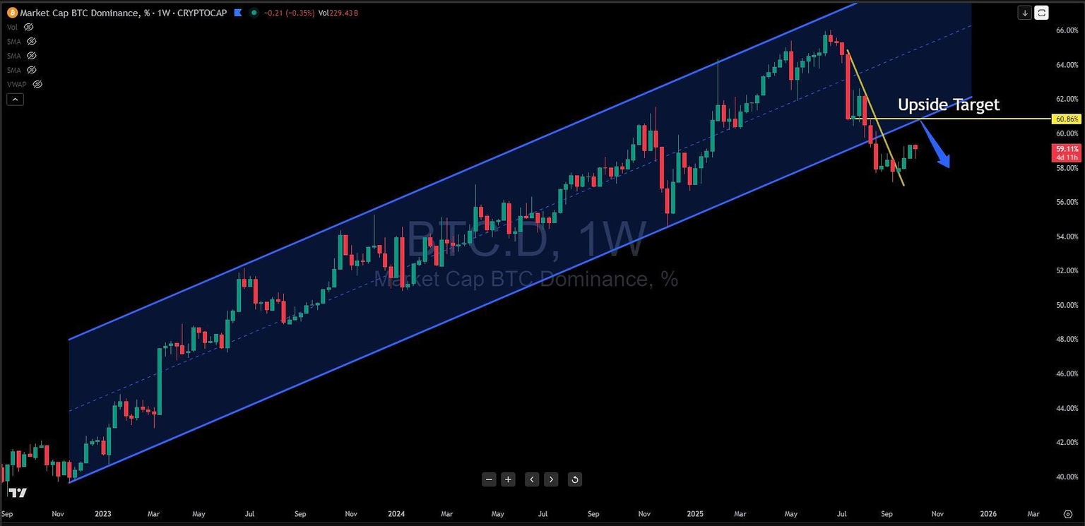Click the blue flag icon beside CRYPTOCAP
The image size is (1085, 526).
(x=237, y=13)
